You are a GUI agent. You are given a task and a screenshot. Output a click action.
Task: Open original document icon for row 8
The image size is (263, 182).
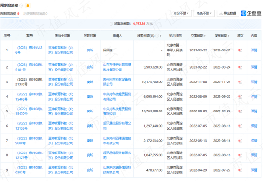coord(240,155)
